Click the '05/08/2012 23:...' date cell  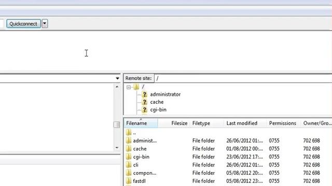click(244, 181)
